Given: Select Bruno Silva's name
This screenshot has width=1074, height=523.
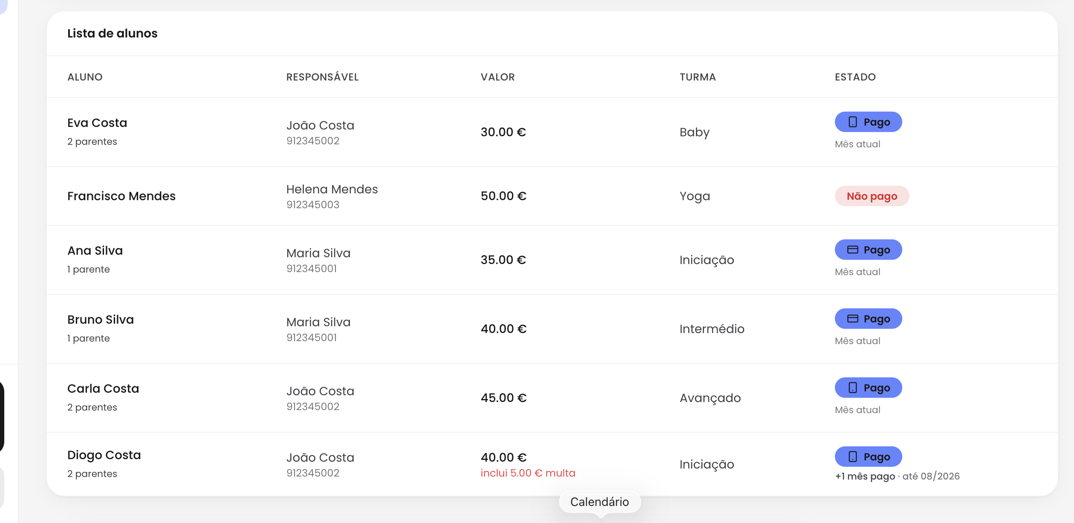Looking at the screenshot, I should click(x=101, y=320).
